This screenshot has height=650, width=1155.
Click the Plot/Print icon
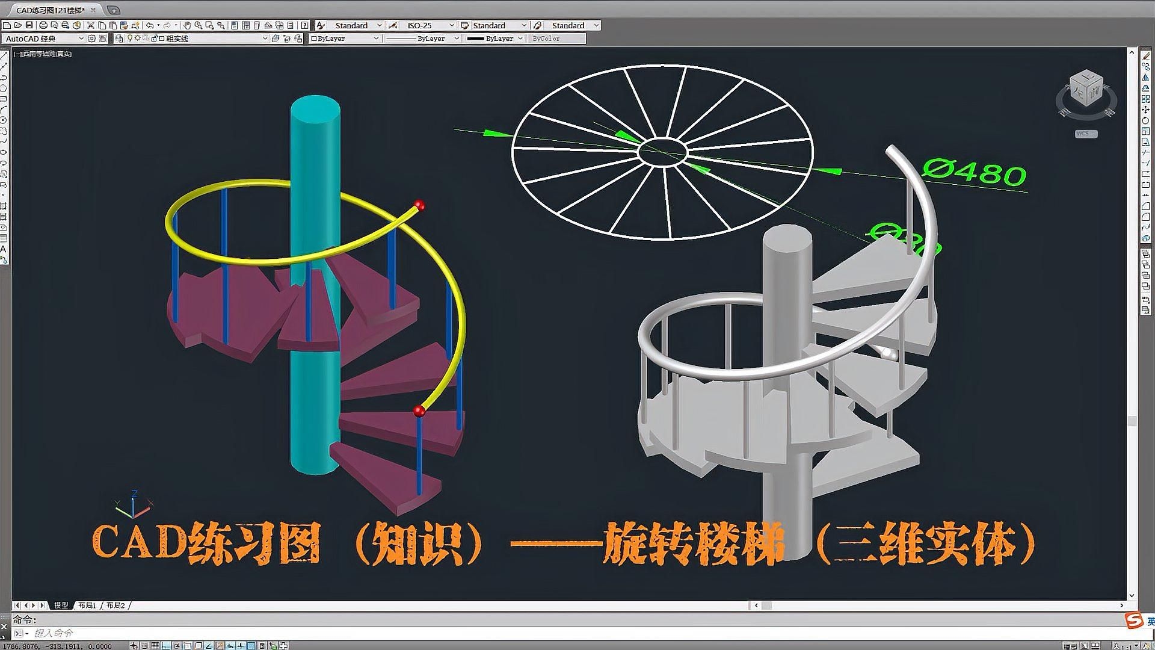(x=43, y=25)
